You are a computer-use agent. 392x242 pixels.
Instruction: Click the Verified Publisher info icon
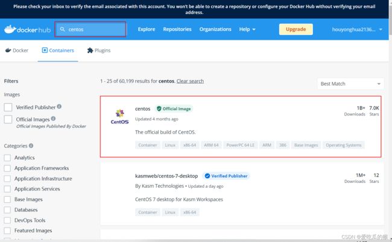[x=59, y=107]
